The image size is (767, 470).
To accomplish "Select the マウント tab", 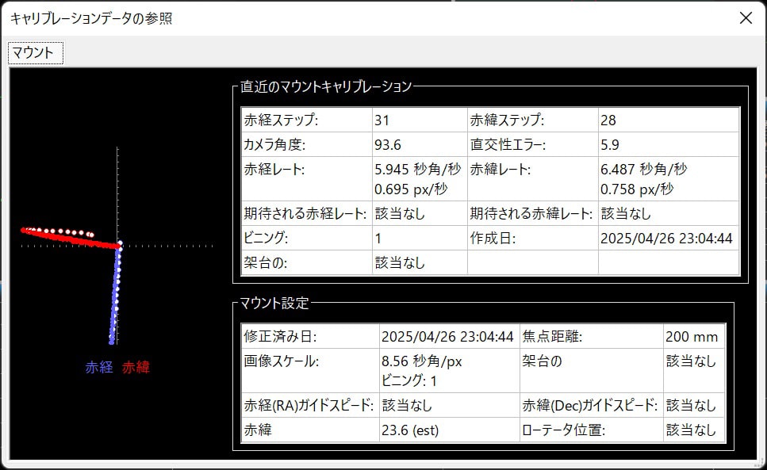I will [x=35, y=53].
